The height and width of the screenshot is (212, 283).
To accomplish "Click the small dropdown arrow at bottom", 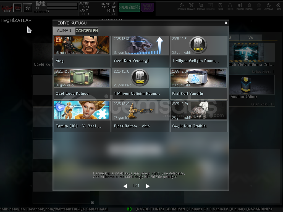I will (93, 202).
